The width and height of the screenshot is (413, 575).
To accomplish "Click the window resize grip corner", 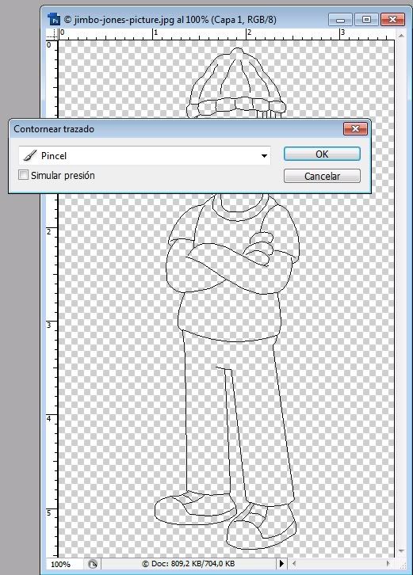I will click(402, 564).
